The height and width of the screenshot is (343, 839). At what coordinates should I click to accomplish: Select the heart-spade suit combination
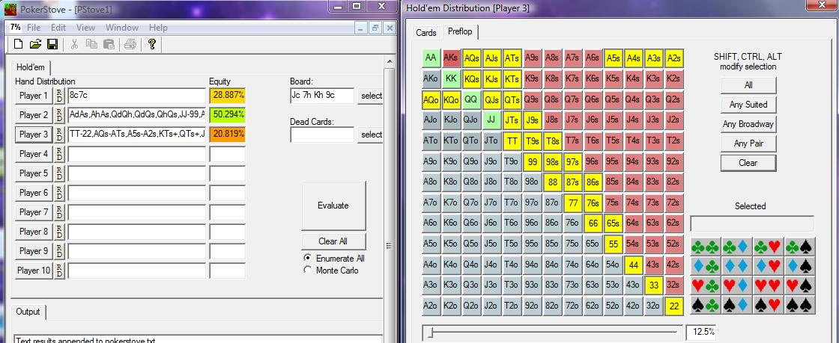[x=800, y=285]
